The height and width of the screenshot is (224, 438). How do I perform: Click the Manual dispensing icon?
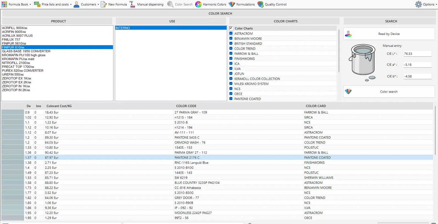(x=132, y=4)
